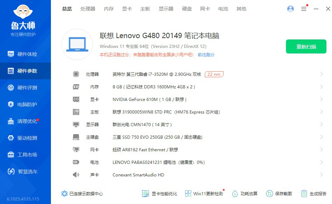Click the processor chip icon
Viewport: 332px width, 204px height.
(76, 74)
